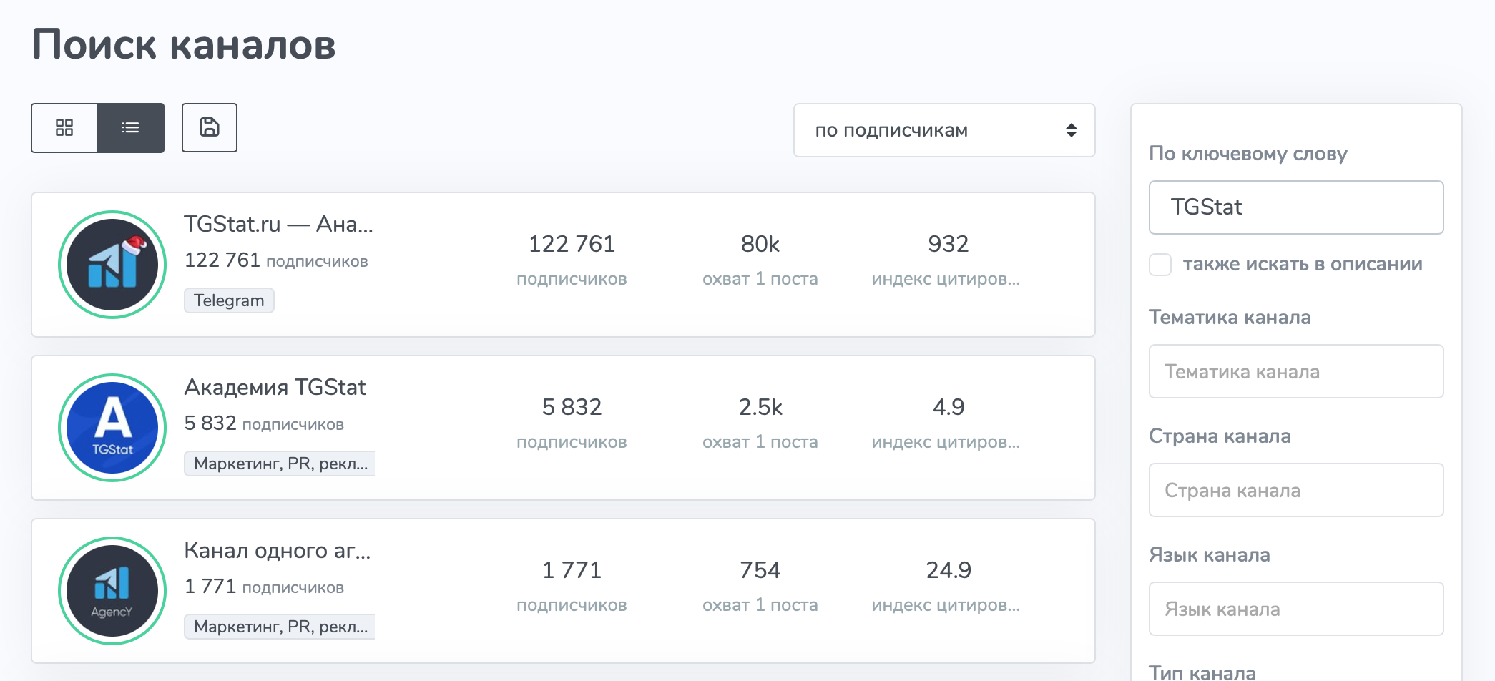
Task: Open the Академия TGStat channel avatar
Action: pyautogui.click(x=112, y=428)
